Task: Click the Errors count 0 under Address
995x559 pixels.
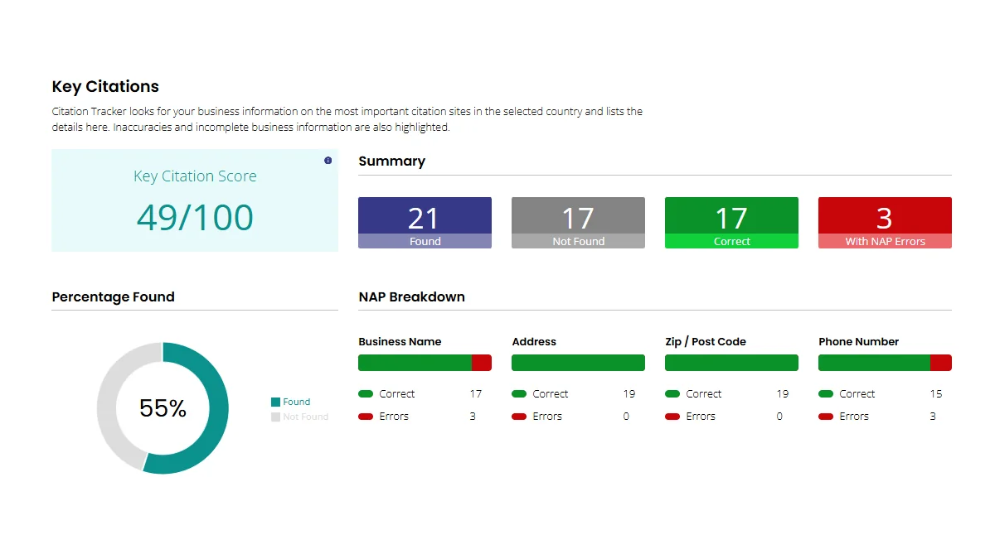Action: click(626, 417)
